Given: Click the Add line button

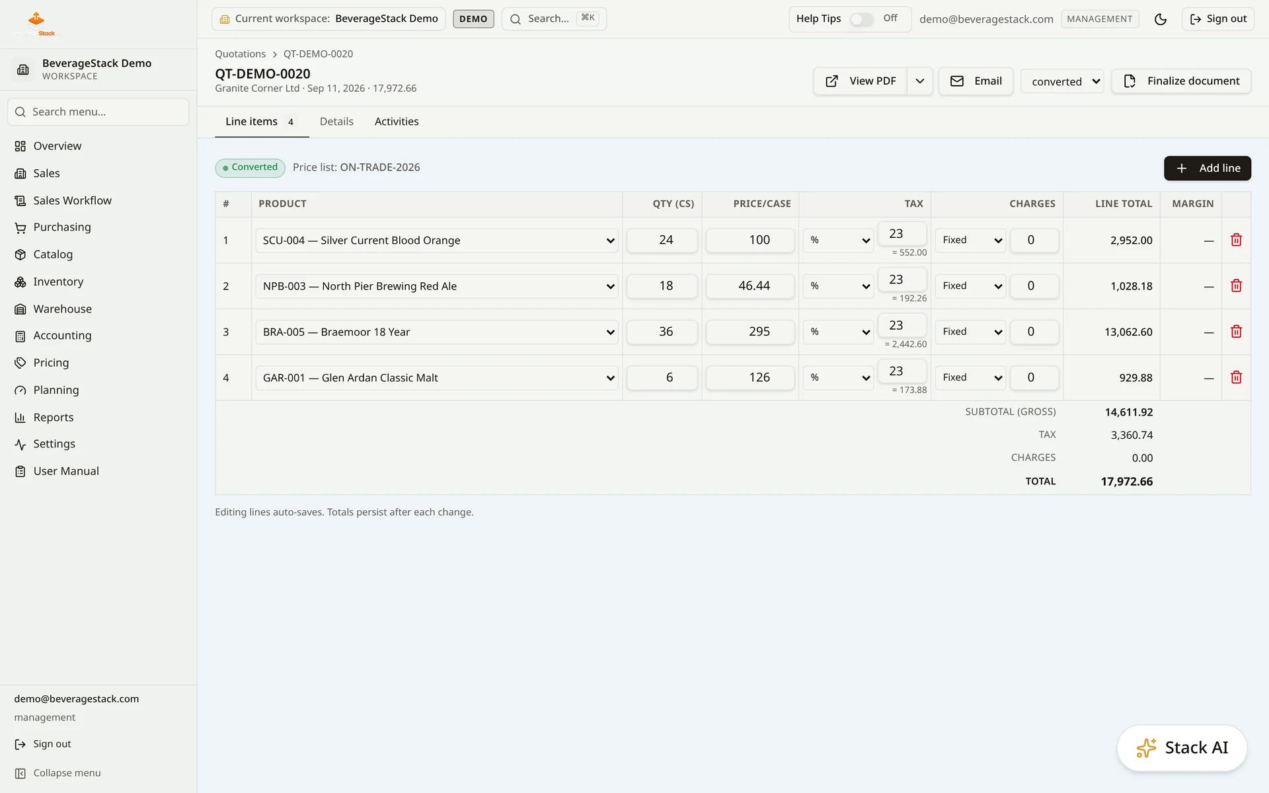Looking at the screenshot, I should (x=1207, y=169).
